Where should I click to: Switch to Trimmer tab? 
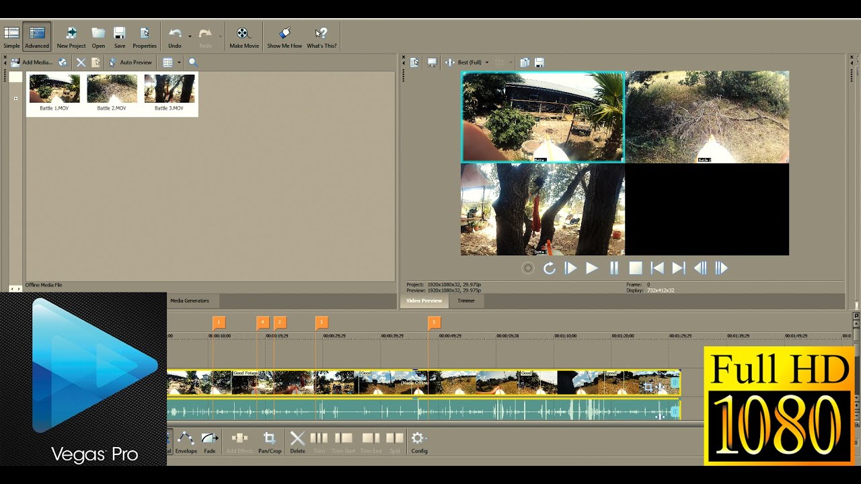[466, 300]
